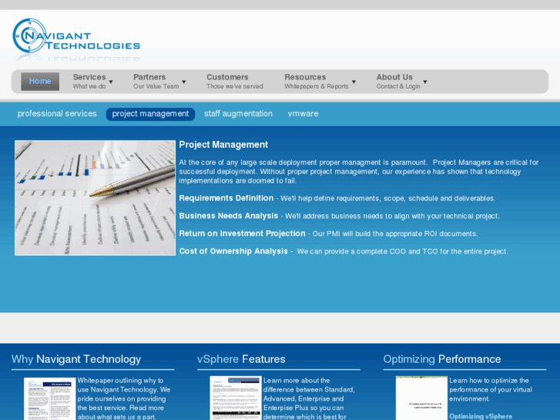
Task: Click the project management chart photo
Action: 95,198
